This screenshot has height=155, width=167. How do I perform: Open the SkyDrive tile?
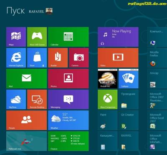pyautogui.click(x=16, y=100)
